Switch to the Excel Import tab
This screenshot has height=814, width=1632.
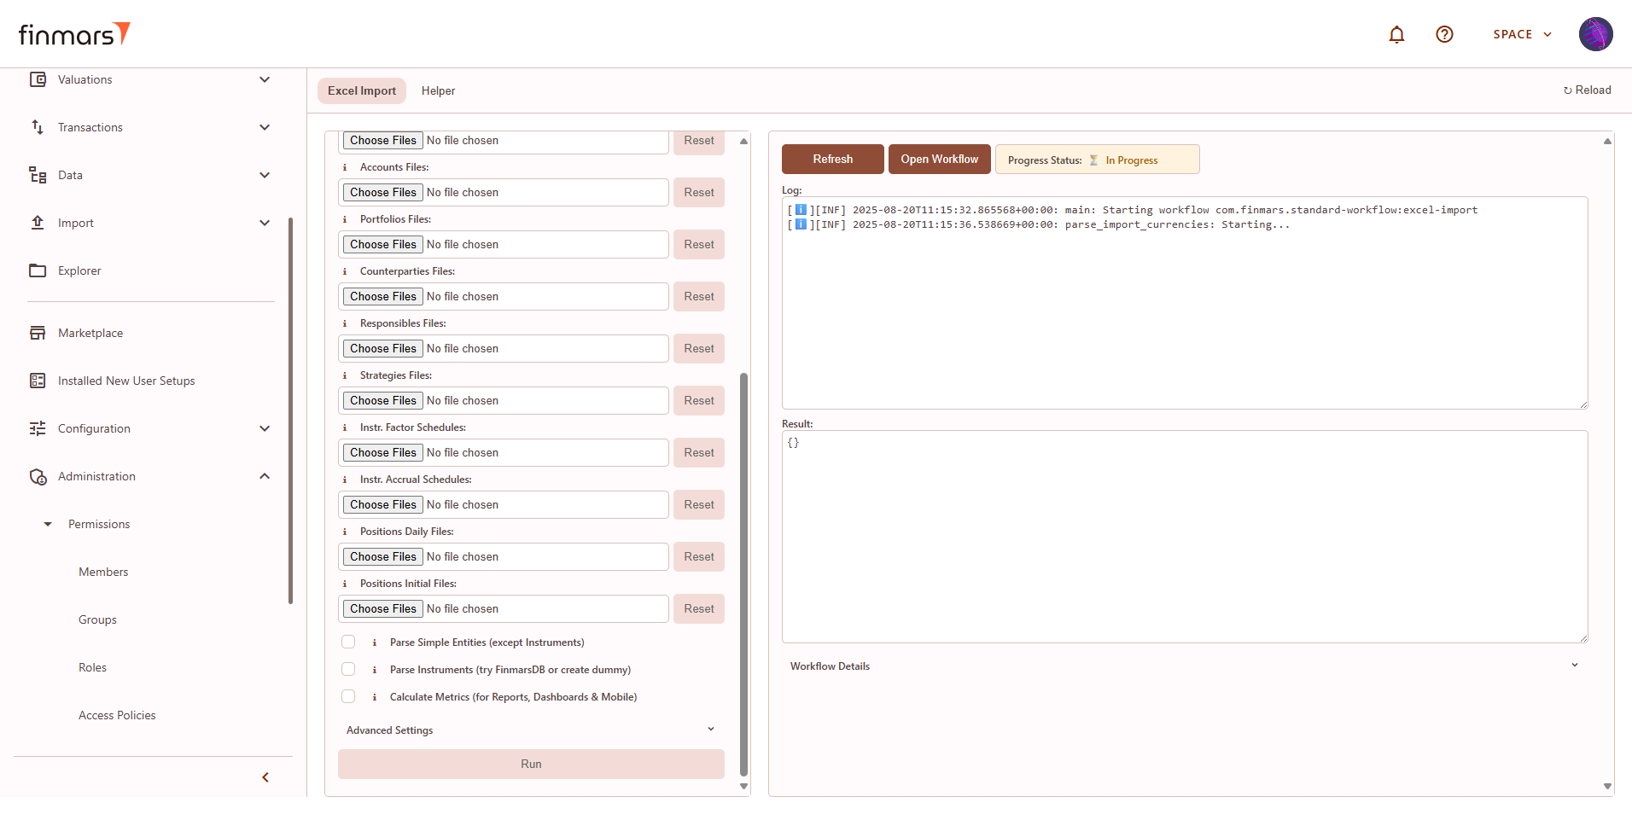click(362, 90)
